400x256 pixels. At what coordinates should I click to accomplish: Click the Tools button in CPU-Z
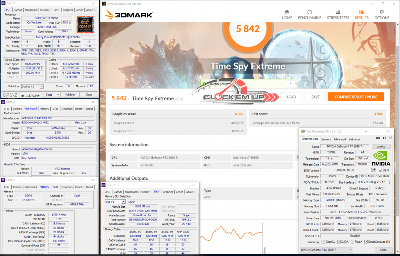49,94
